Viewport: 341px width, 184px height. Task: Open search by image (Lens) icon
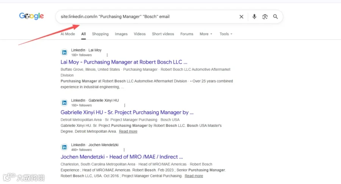click(265, 17)
